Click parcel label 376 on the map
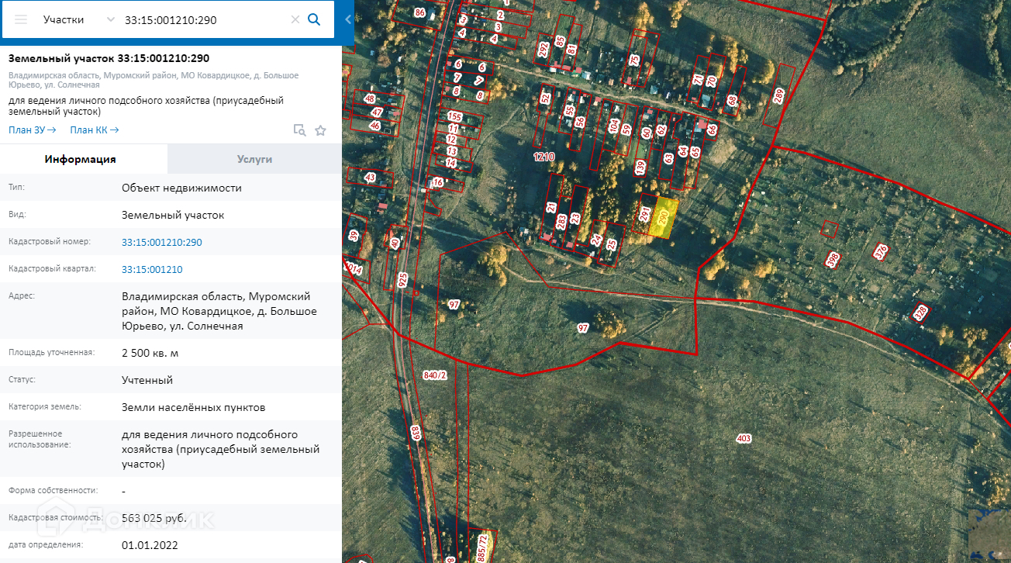 click(880, 252)
